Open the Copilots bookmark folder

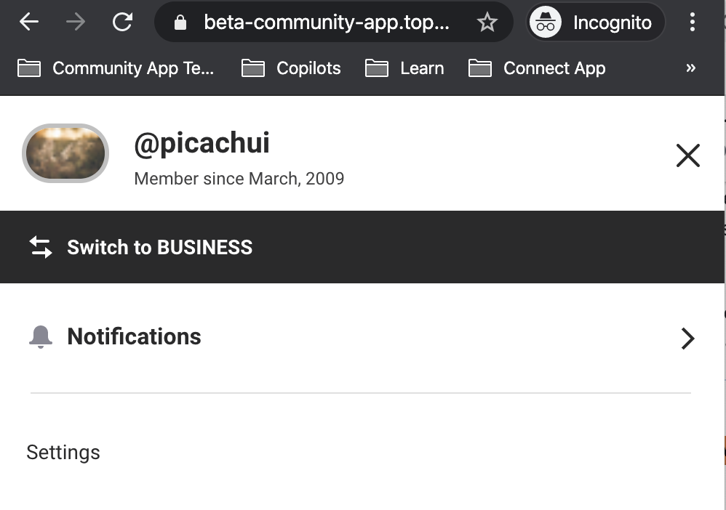point(291,68)
